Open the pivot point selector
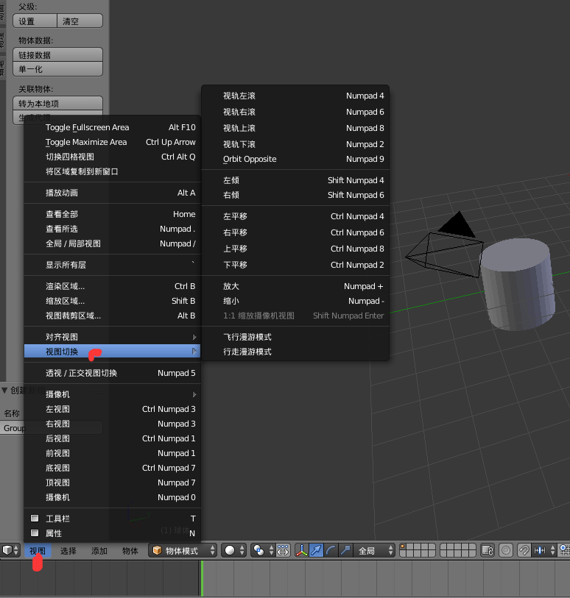 pos(263,550)
